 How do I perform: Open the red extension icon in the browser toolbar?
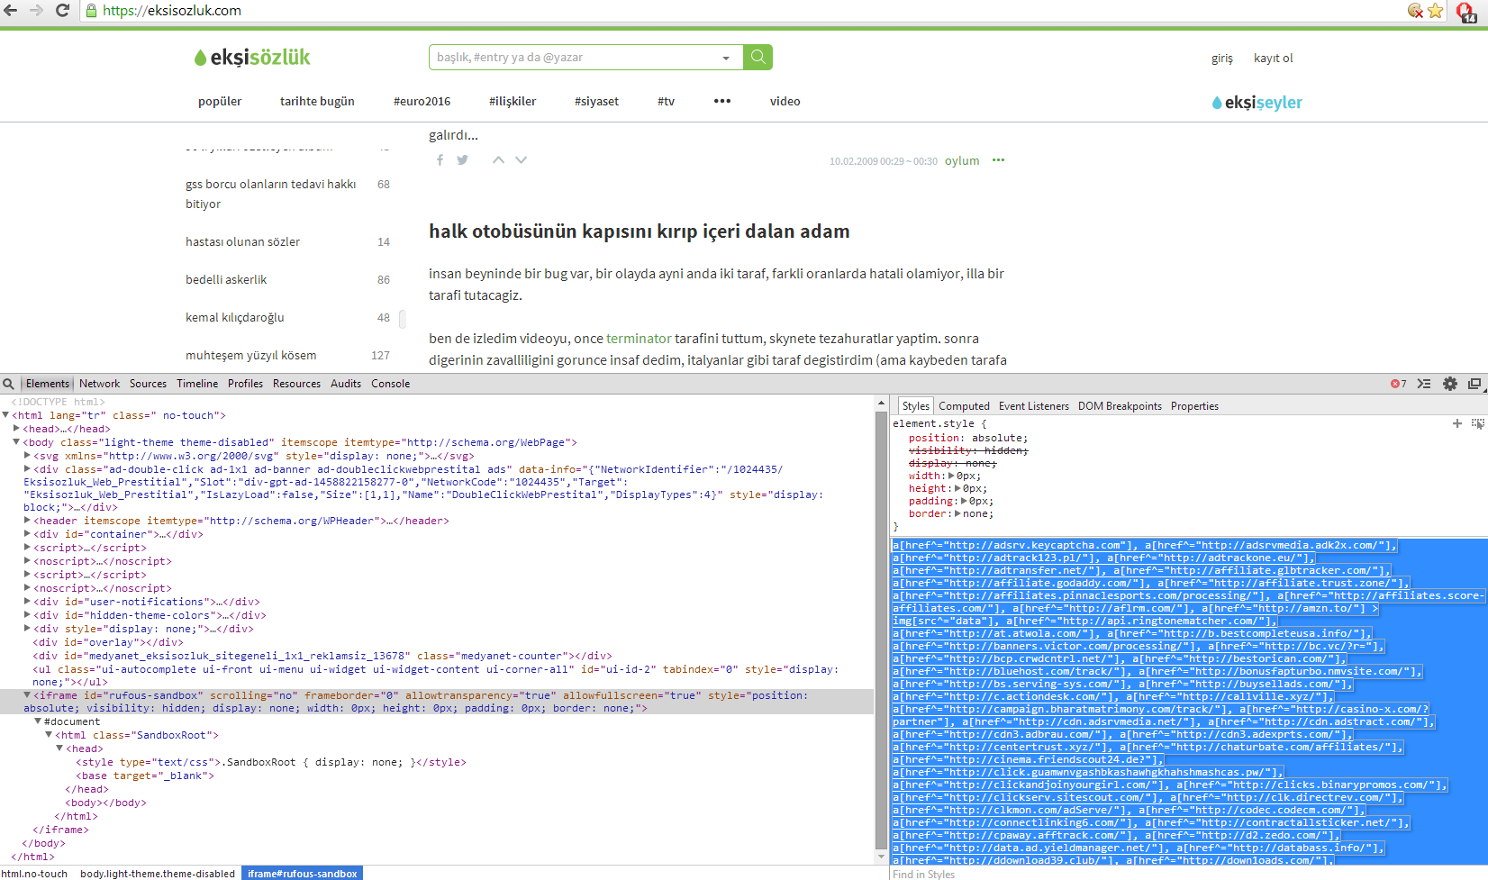click(1465, 12)
